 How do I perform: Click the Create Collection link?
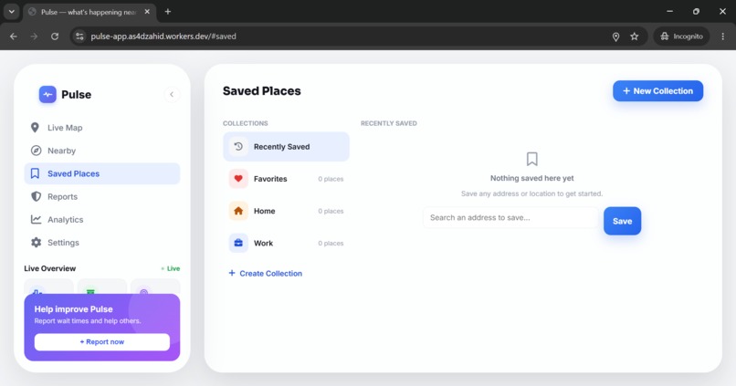[265, 274]
